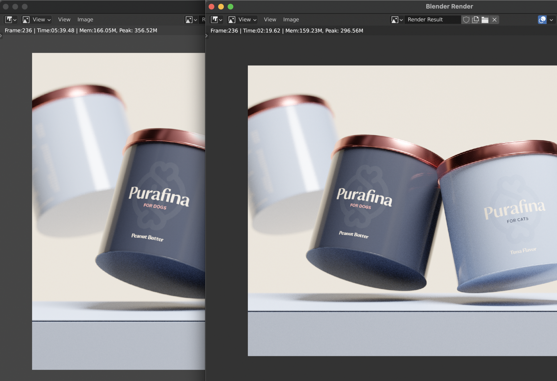Open the Image menu in the left window
Image resolution: width=557 pixels, height=381 pixels.
[x=85, y=20]
